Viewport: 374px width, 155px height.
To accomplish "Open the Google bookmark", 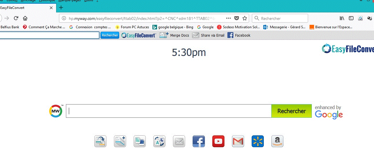I will tap(205, 27).
